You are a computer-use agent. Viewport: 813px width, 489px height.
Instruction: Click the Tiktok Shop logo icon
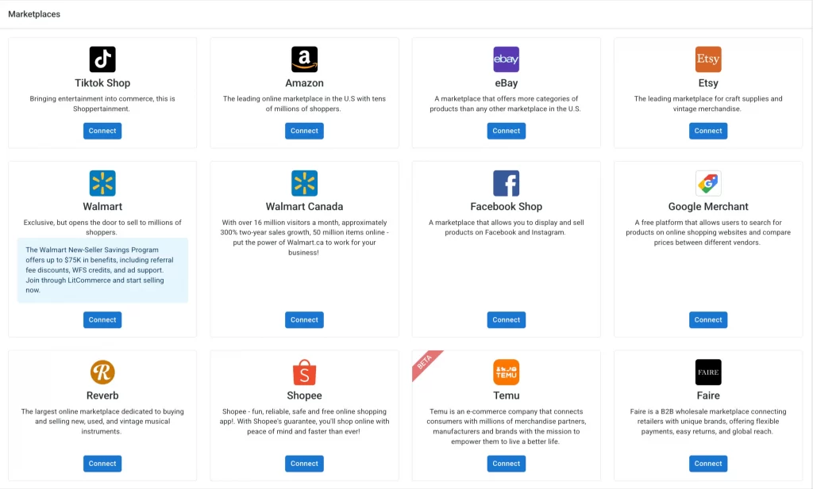[102, 59]
